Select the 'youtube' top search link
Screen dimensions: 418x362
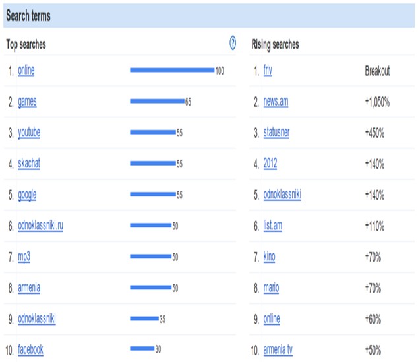29,133
